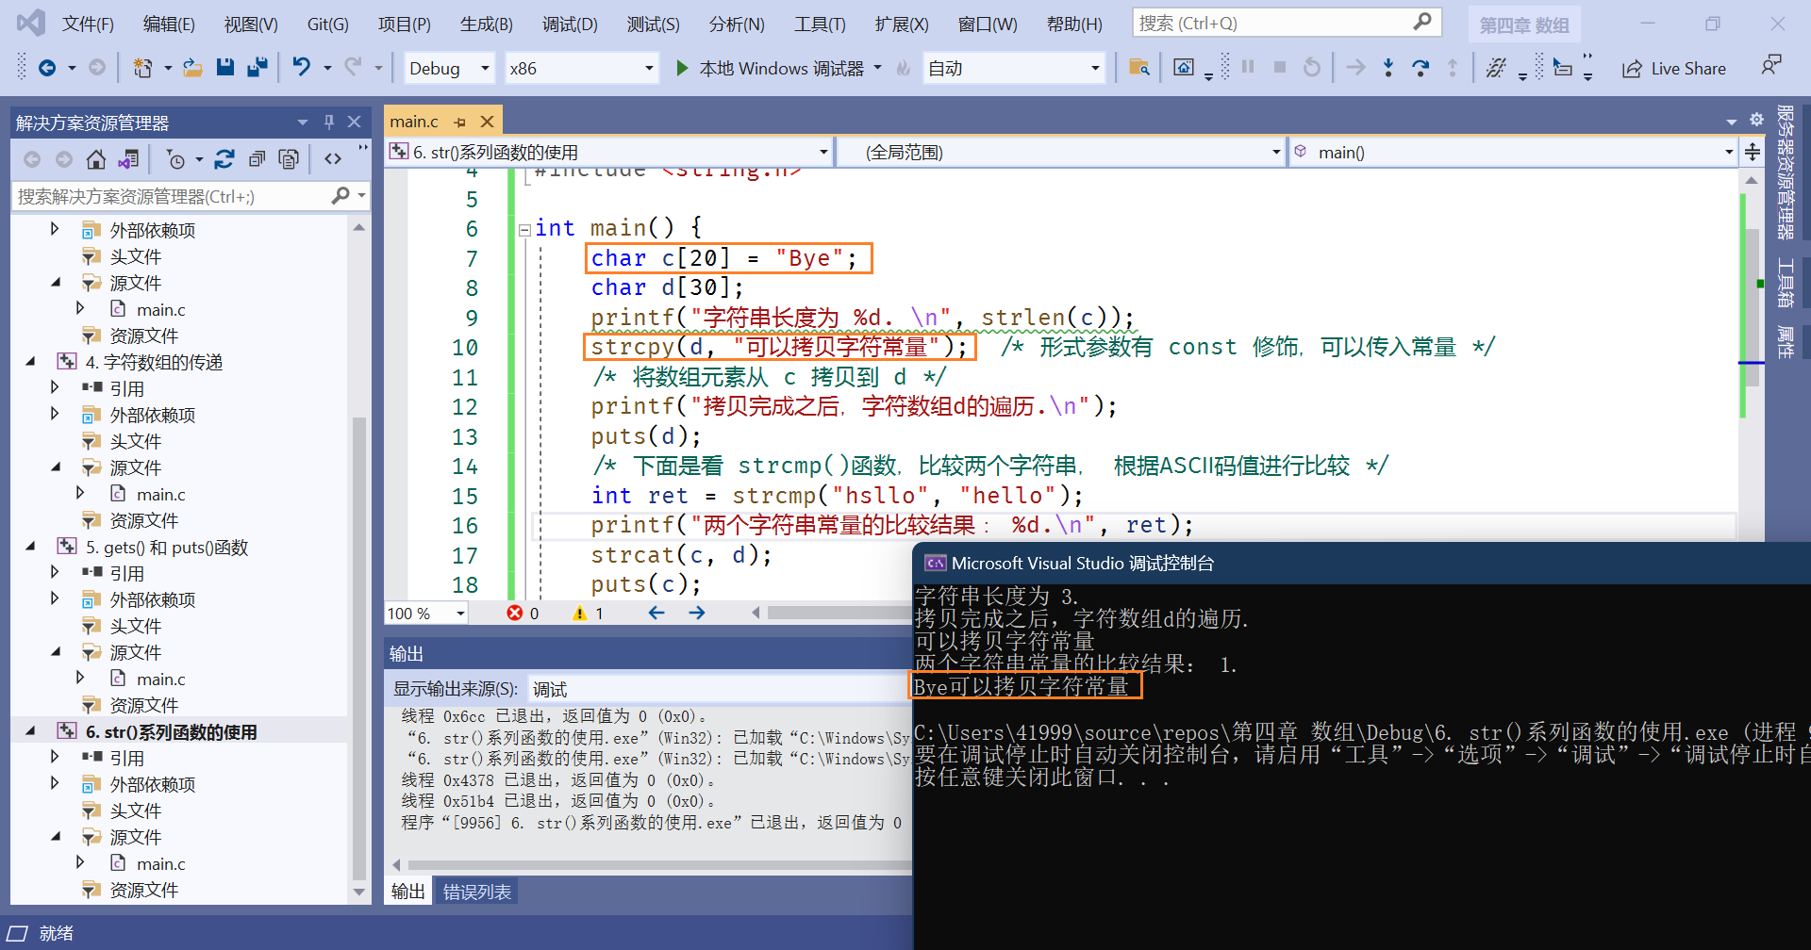Collapse project 4. 字符数组的传递
The image size is (1811, 950).
(30, 362)
